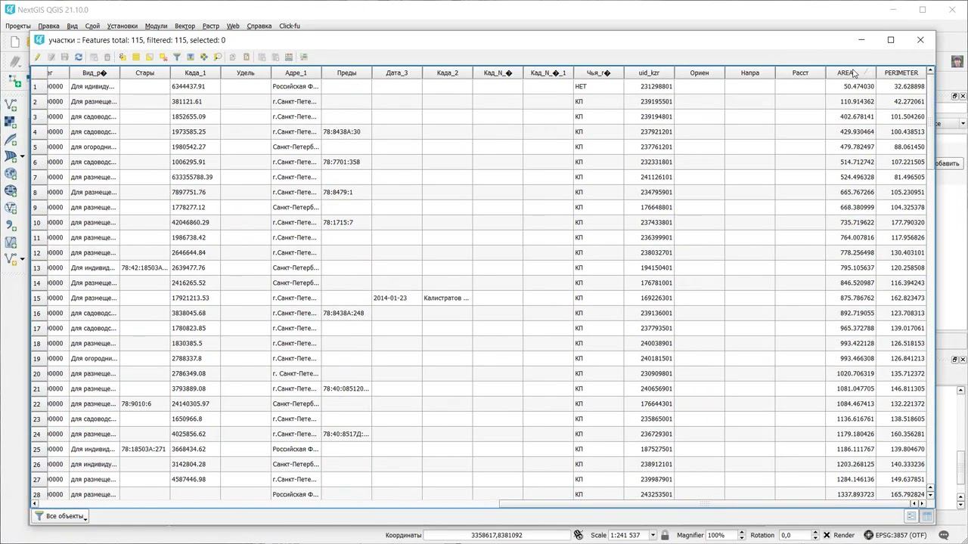Click Add Vector Layer in left sidebar

click(x=11, y=105)
